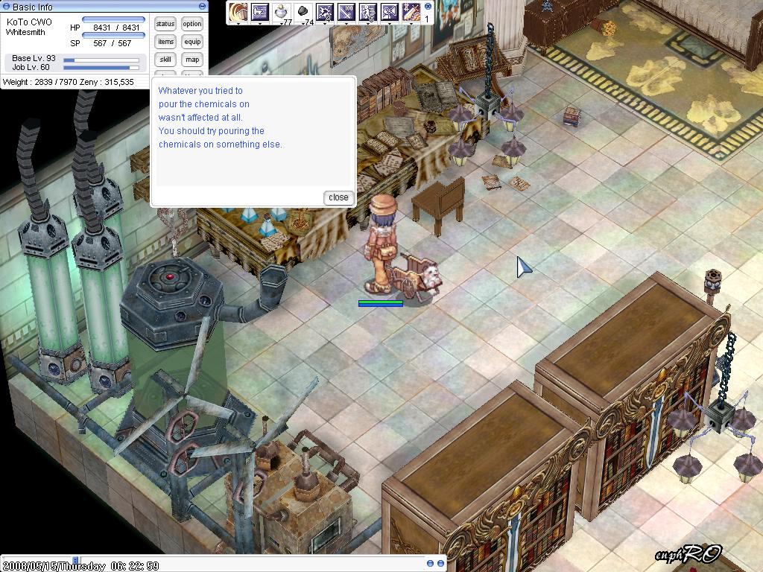The height and width of the screenshot is (572, 763).
Task: Use the sword and hammer skill in last slot
Action: click(x=411, y=12)
